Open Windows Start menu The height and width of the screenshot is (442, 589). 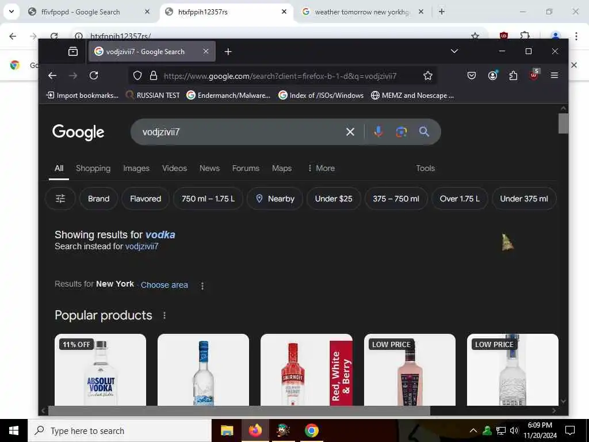[14, 430]
